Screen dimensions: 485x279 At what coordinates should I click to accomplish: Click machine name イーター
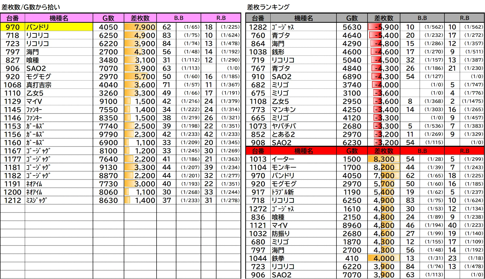click(283, 159)
